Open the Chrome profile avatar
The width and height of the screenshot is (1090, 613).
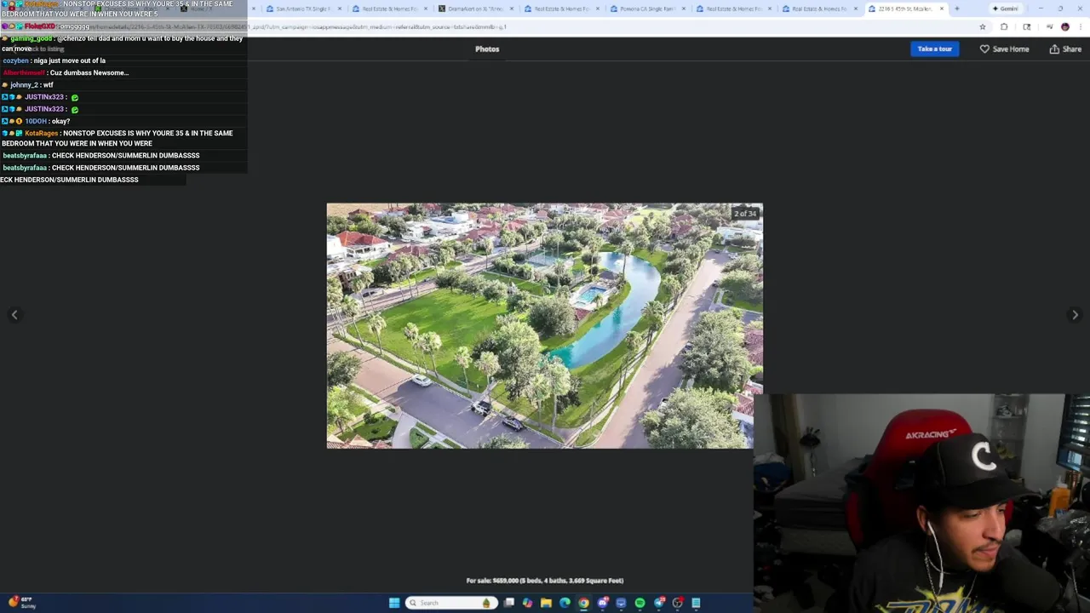[1064, 26]
